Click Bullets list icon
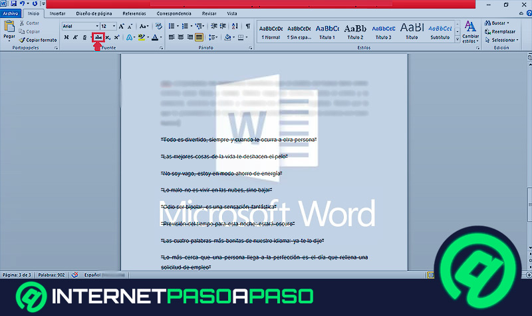 coord(172,26)
